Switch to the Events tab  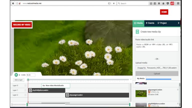point(150,23)
